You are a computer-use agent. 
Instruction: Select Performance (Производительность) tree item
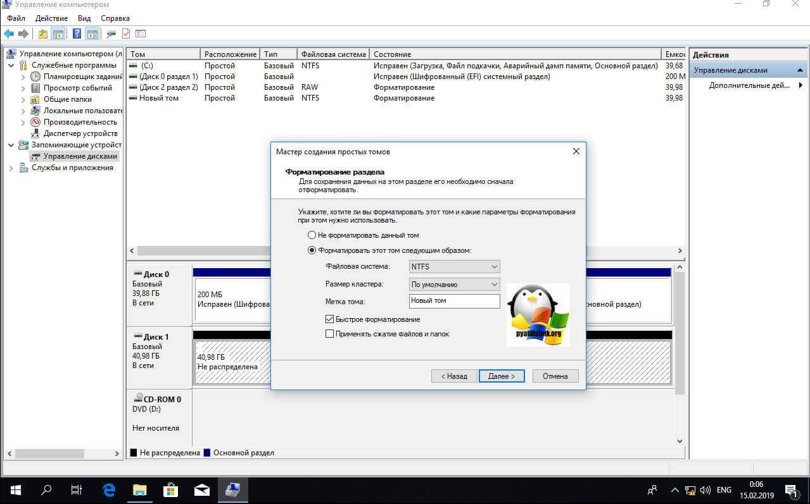coord(80,122)
